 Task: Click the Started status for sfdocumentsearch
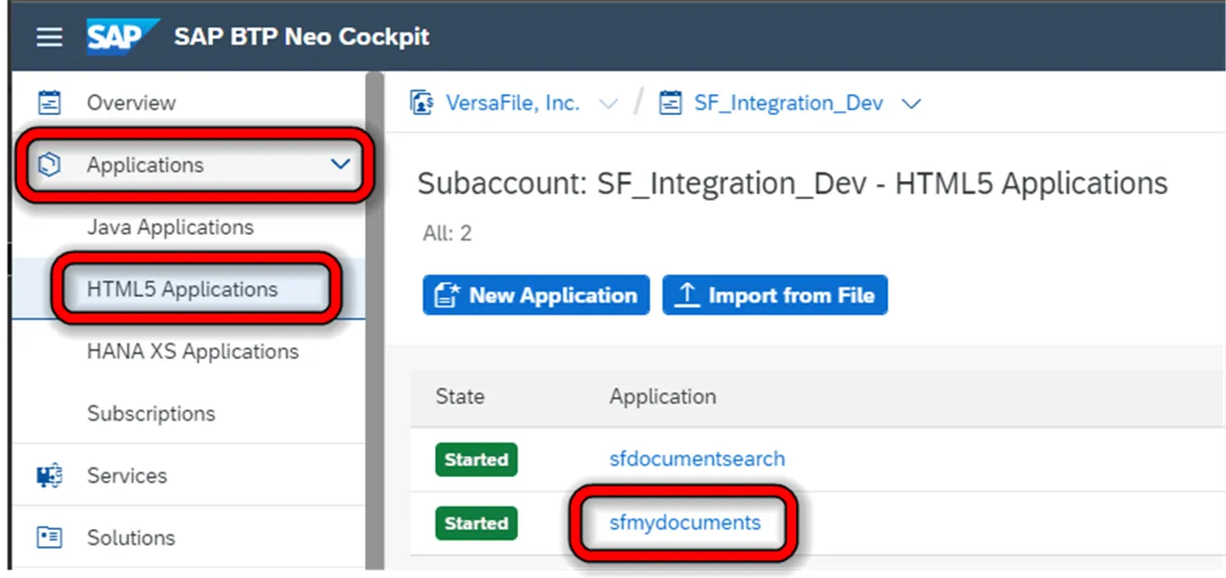pos(476,460)
